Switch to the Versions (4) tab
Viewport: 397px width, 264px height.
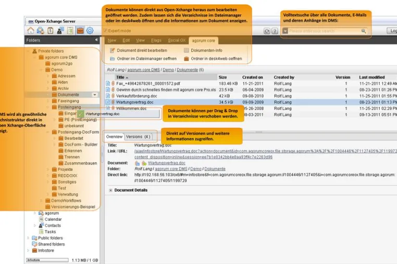pyautogui.click(x=138, y=137)
